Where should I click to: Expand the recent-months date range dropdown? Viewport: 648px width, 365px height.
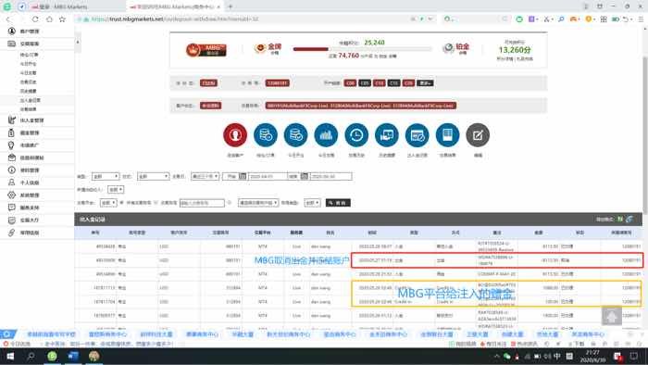(205, 176)
